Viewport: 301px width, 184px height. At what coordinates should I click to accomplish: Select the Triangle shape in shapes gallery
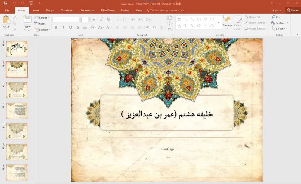coord(179,26)
